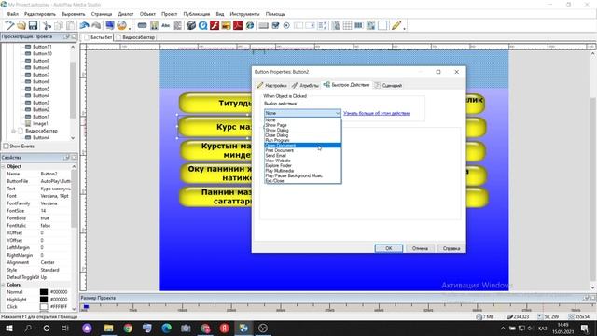Switch to the Настройки tab in Button Properties
The width and height of the screenshot is (597, 336).
[x=271, y=85]
